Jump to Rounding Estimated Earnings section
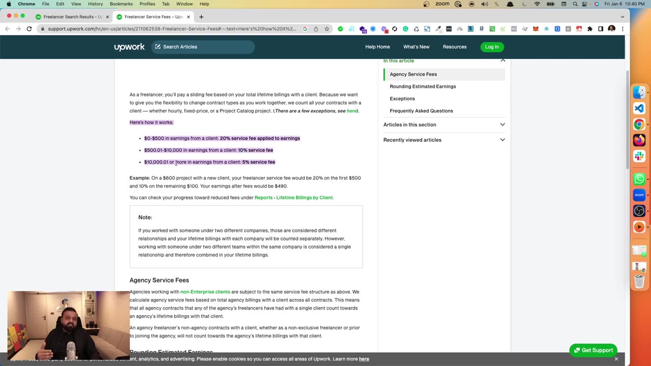This screenshot has width=651, height=366. point(423,86)
